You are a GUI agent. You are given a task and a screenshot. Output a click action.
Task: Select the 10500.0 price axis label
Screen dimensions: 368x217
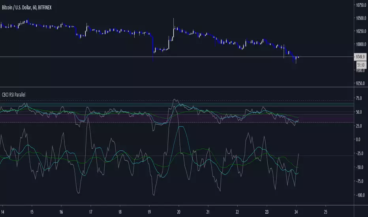pos(361,18)
